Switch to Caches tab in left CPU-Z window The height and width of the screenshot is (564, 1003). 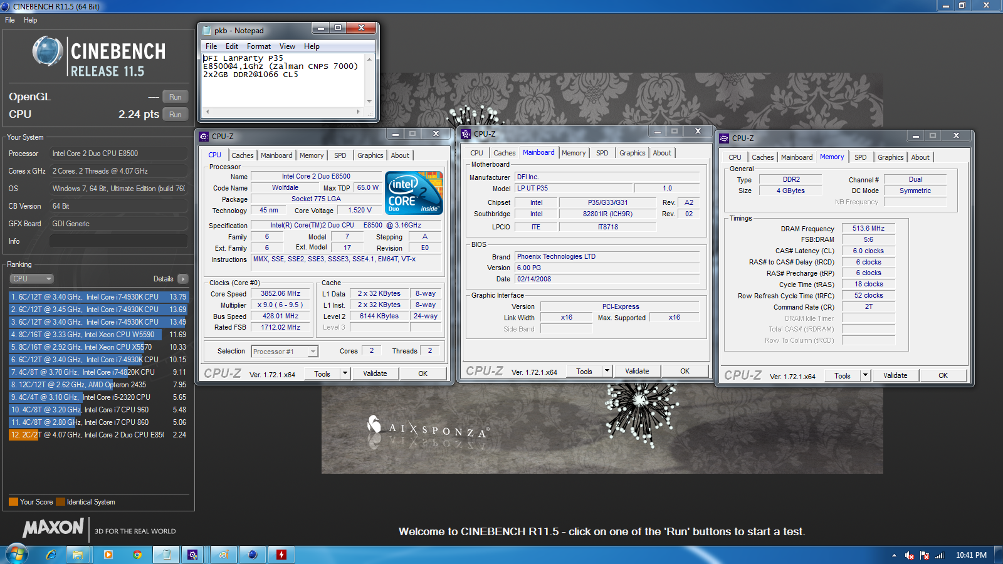point(243,155)
